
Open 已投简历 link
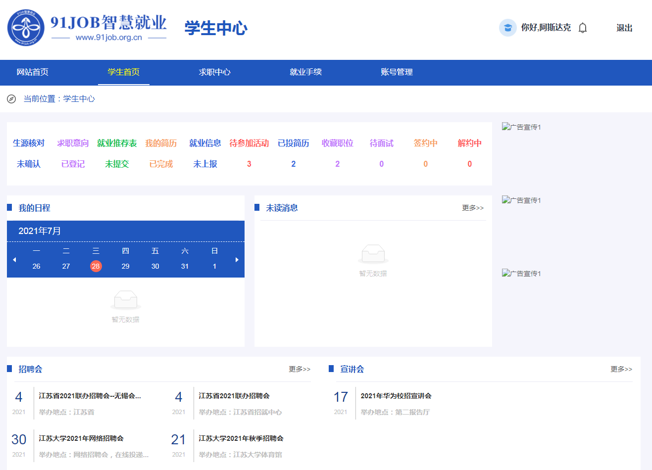294,143
